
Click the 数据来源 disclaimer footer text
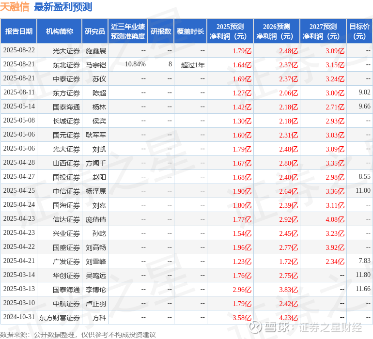pos(78,335)
